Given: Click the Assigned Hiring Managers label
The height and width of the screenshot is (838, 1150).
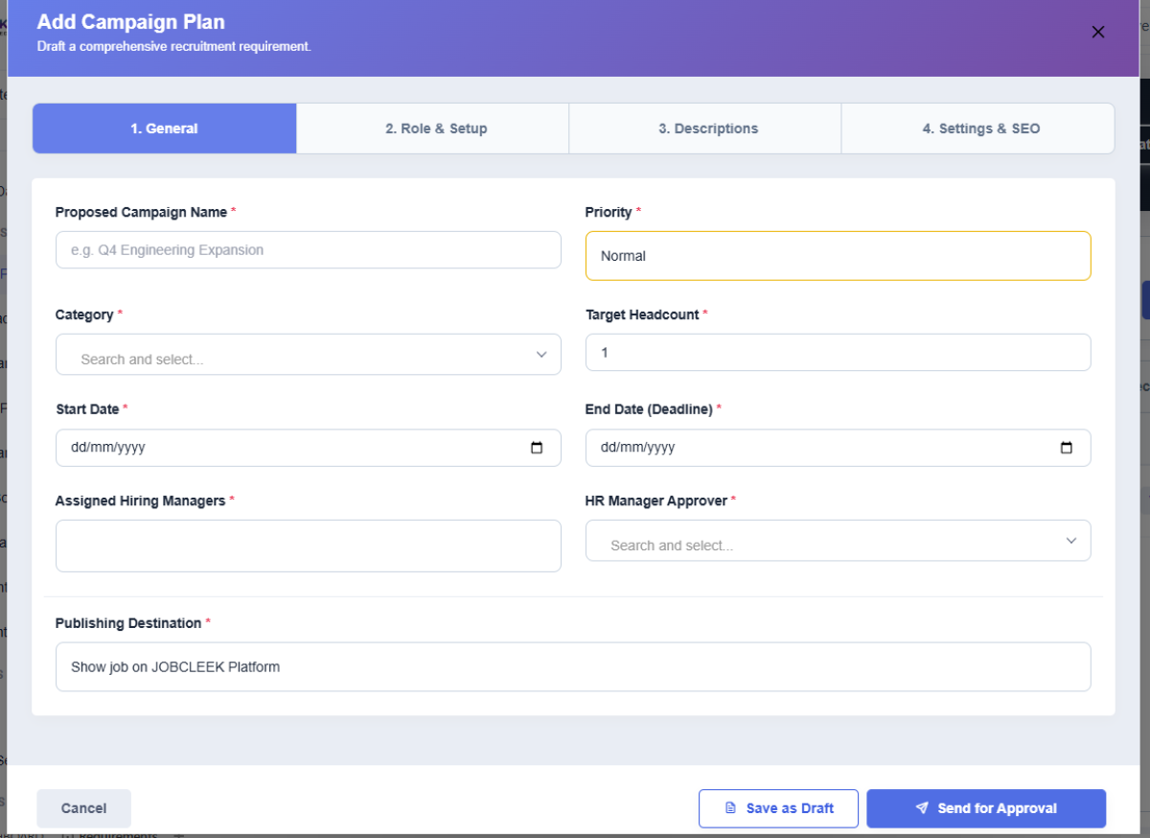Looking at the screenshot, I should (x=140, y=500).
